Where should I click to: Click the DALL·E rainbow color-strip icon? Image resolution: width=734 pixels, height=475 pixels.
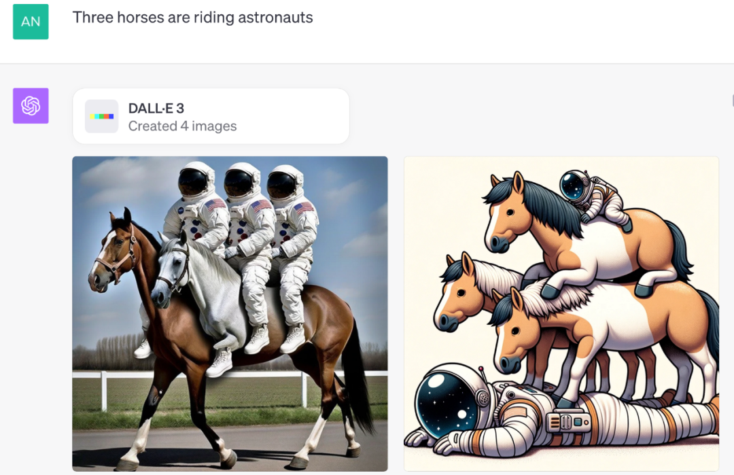101,116
